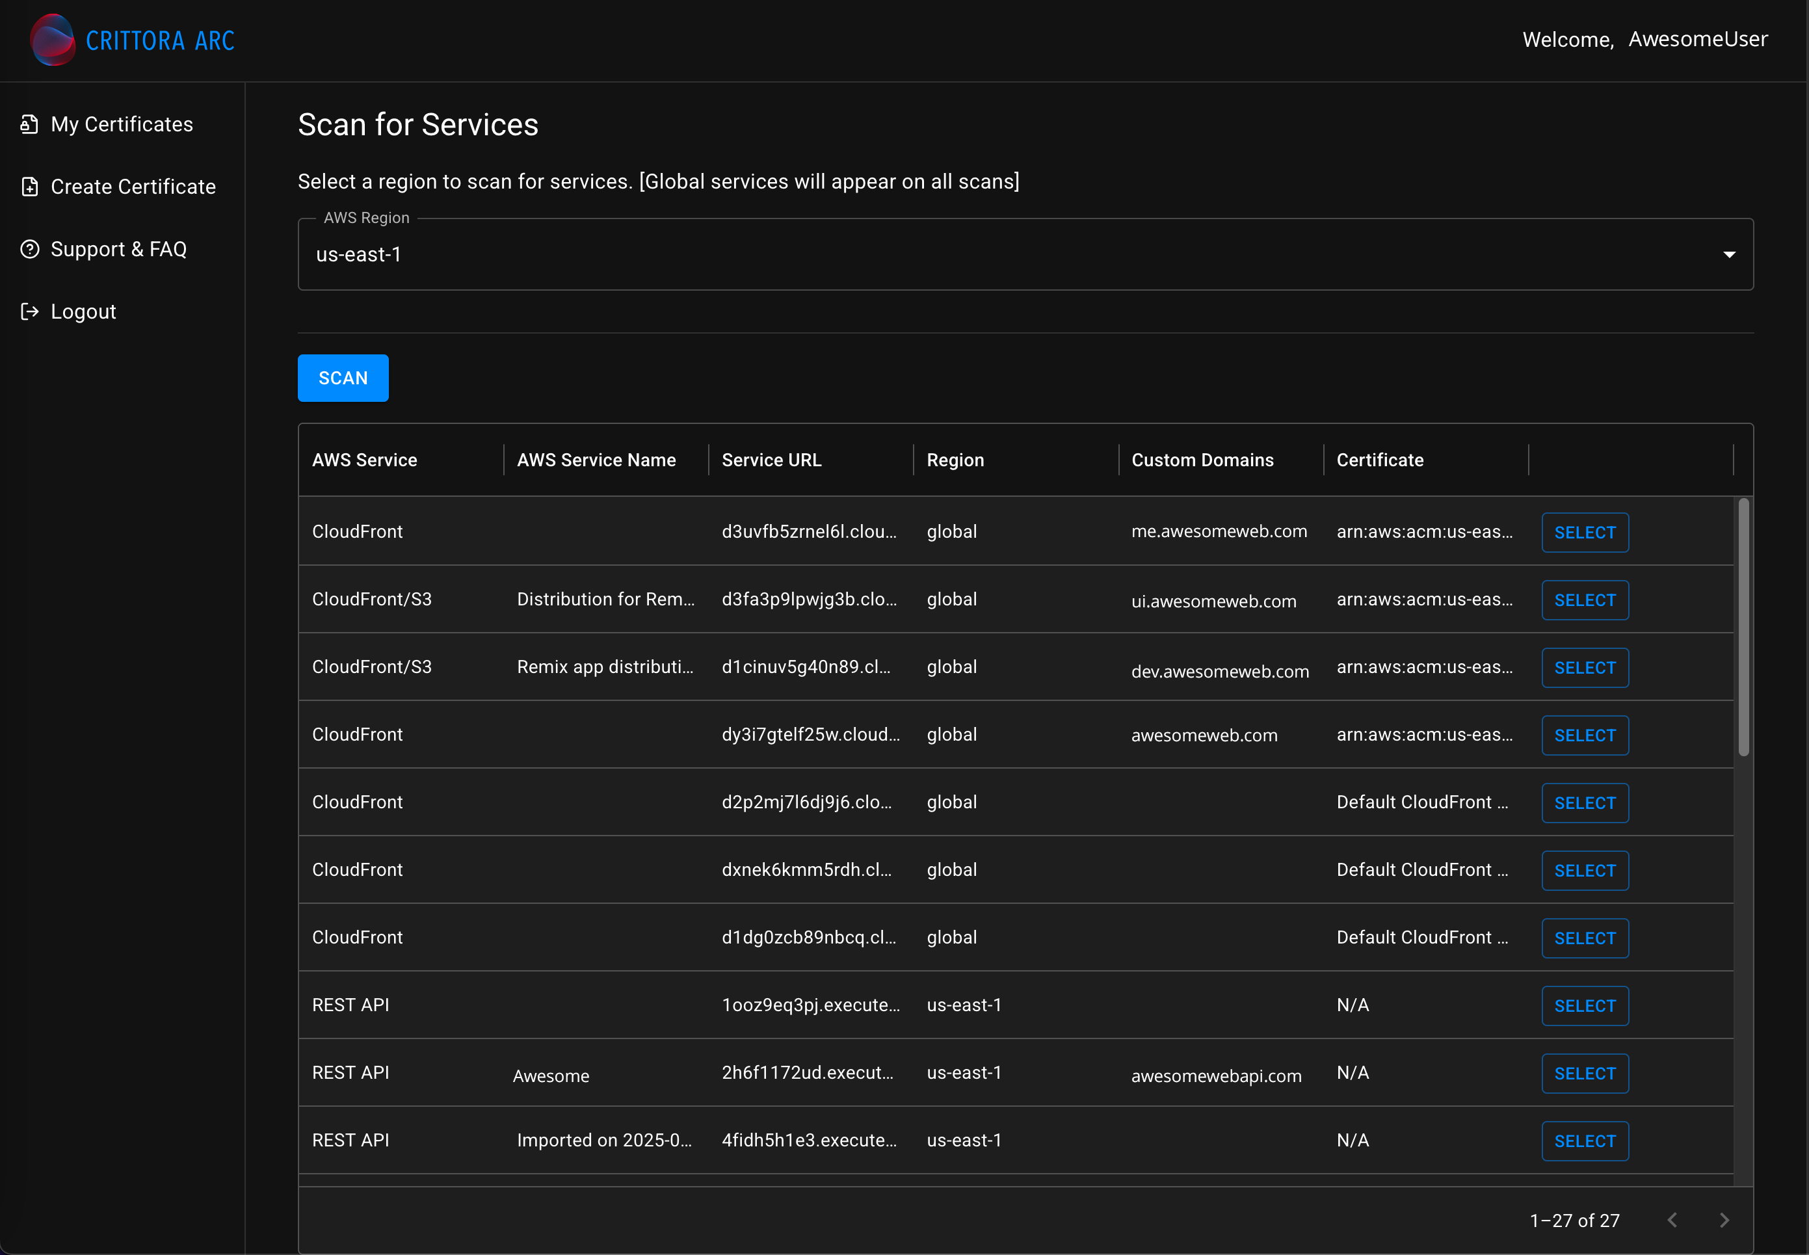Click the 'Awesome' service name cell
Image resolution: width=1809 pixels, height=1255 pixels.
[x=551, y=1076]
